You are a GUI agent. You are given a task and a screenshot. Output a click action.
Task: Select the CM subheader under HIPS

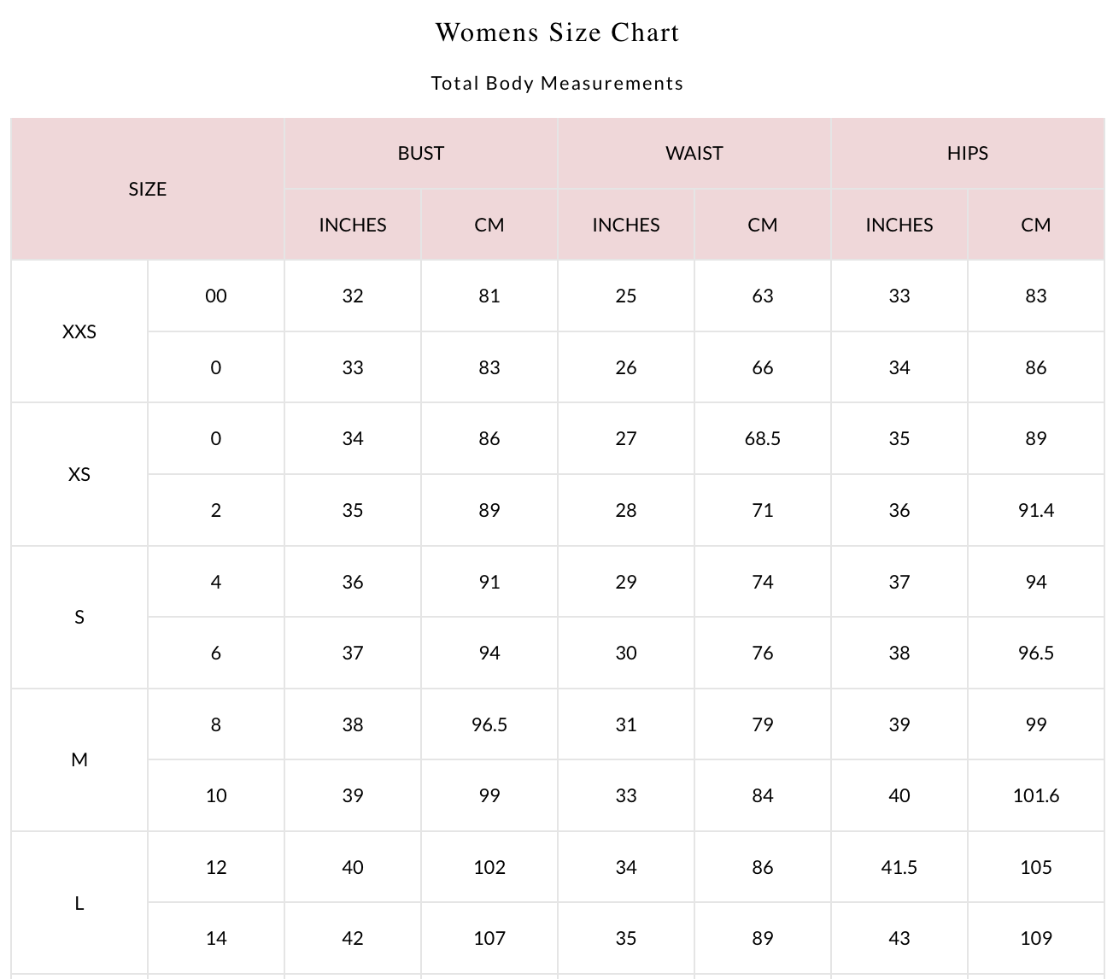click(1036, 225)
